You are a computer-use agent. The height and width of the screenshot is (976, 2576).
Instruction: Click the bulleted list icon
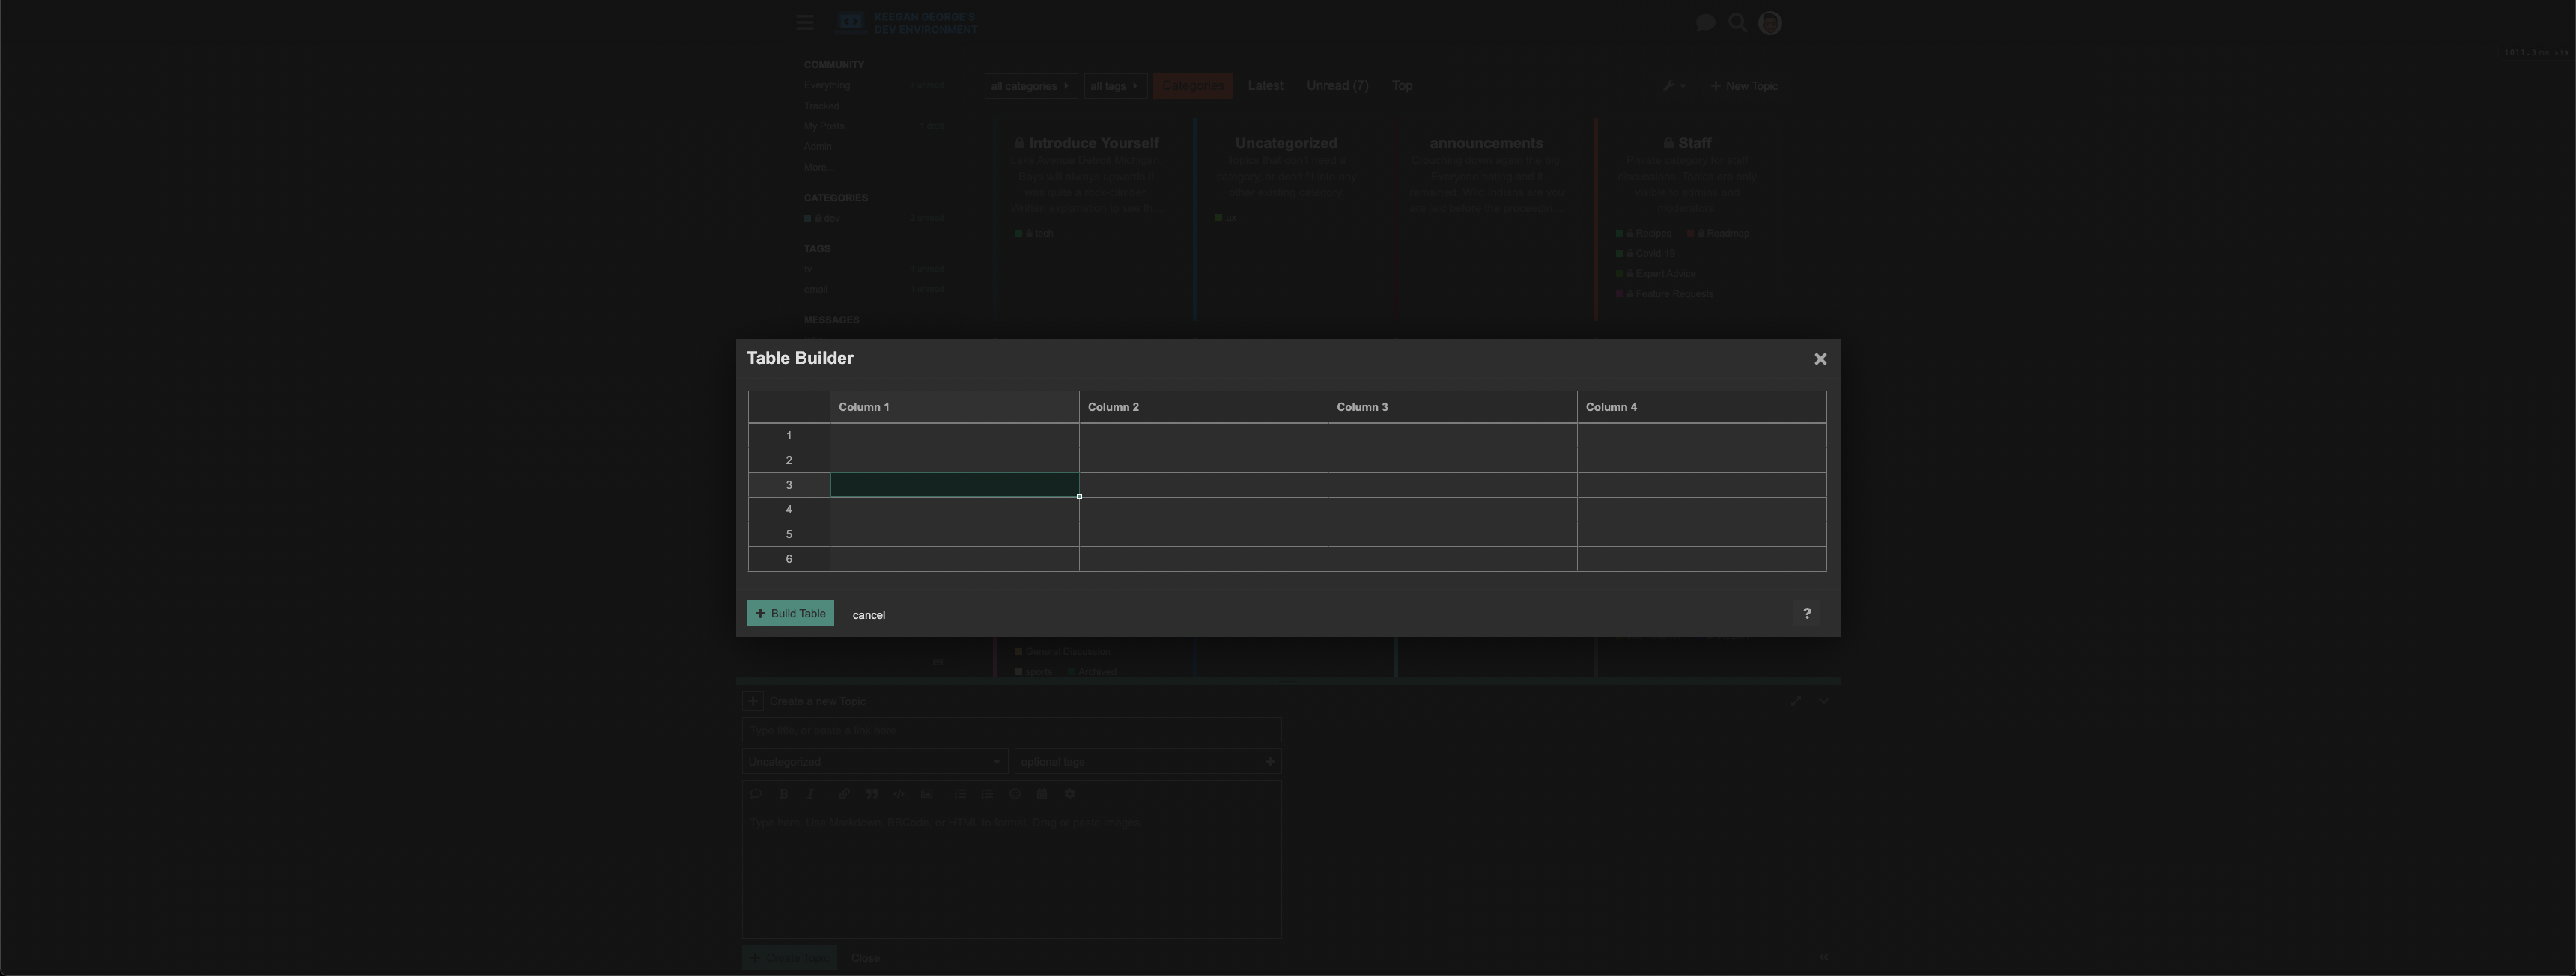click(961, 793)
